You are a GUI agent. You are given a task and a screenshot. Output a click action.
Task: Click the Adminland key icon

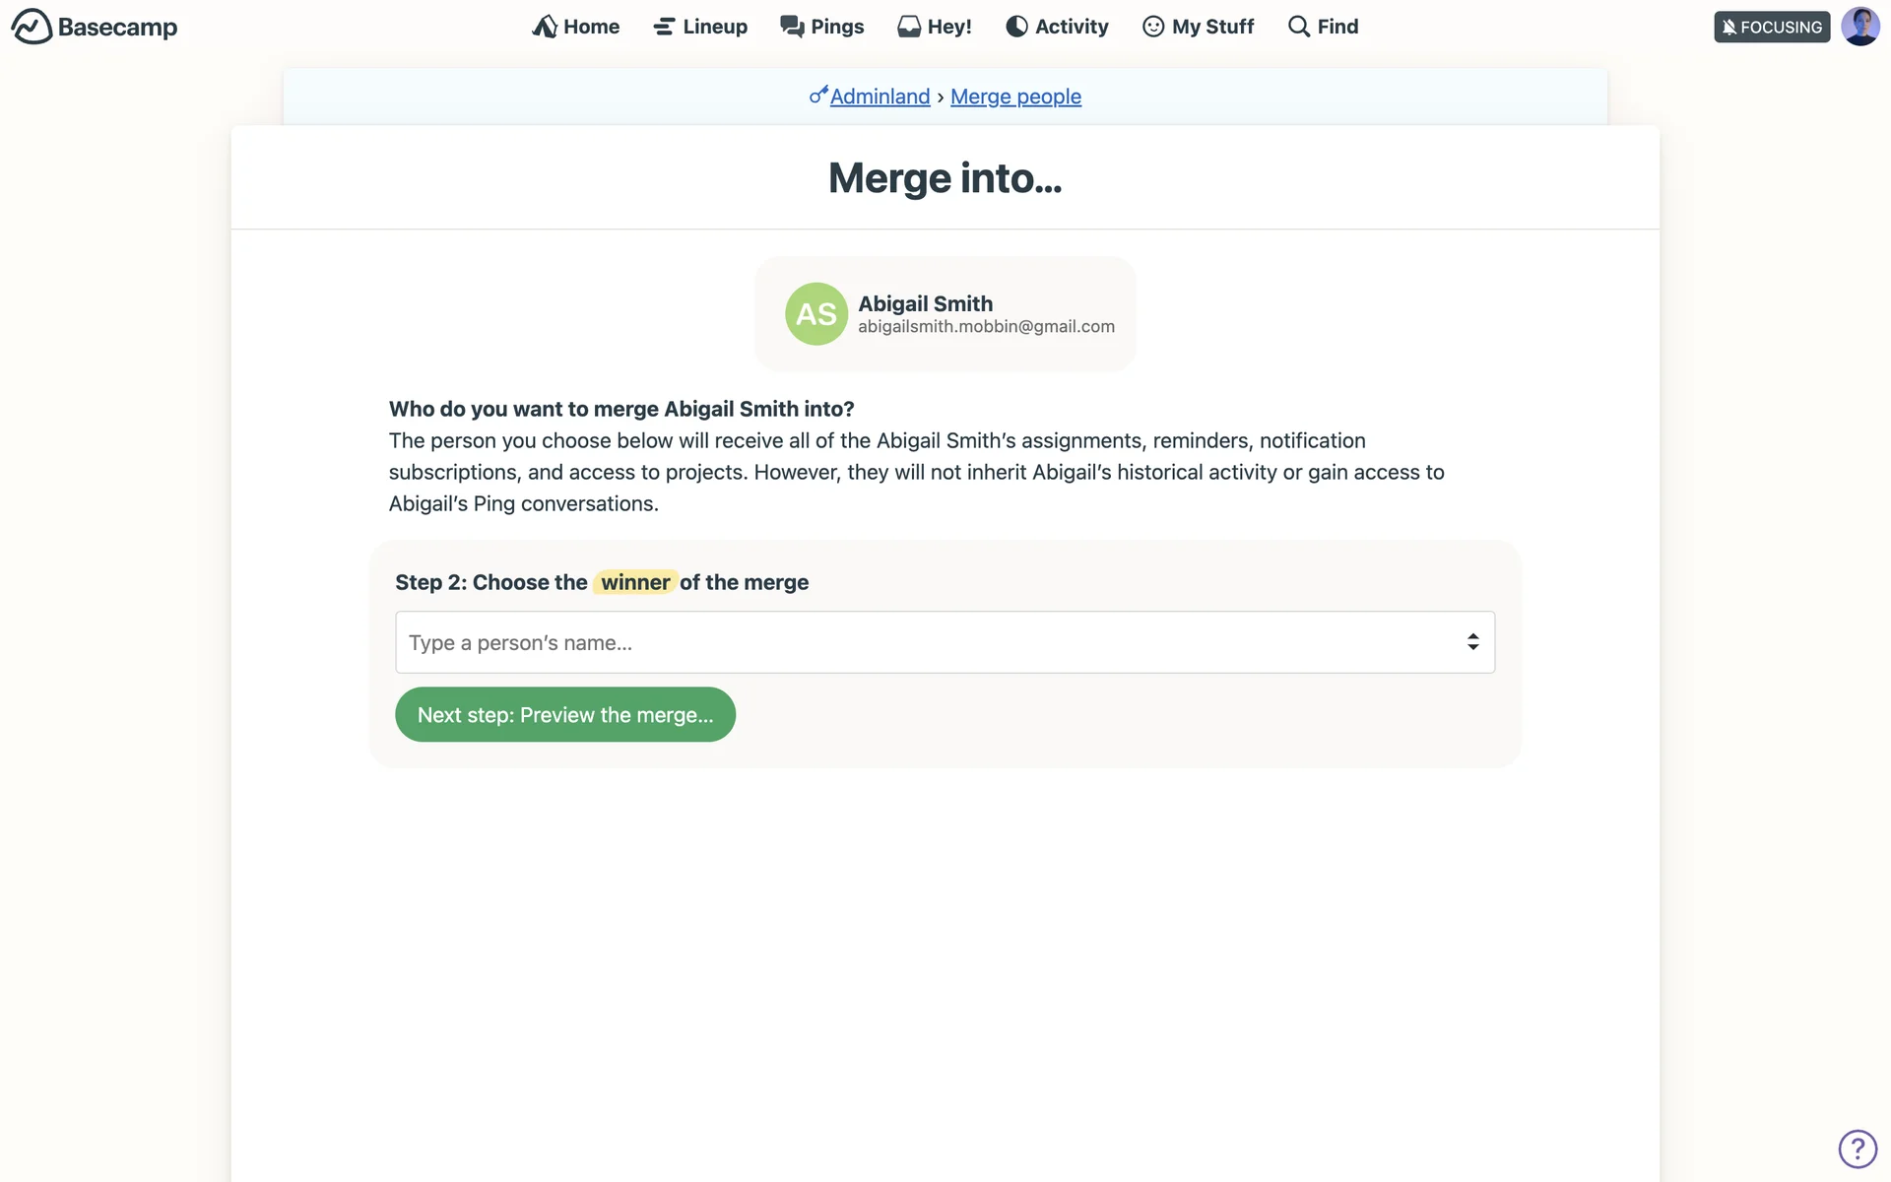[818, 96]
